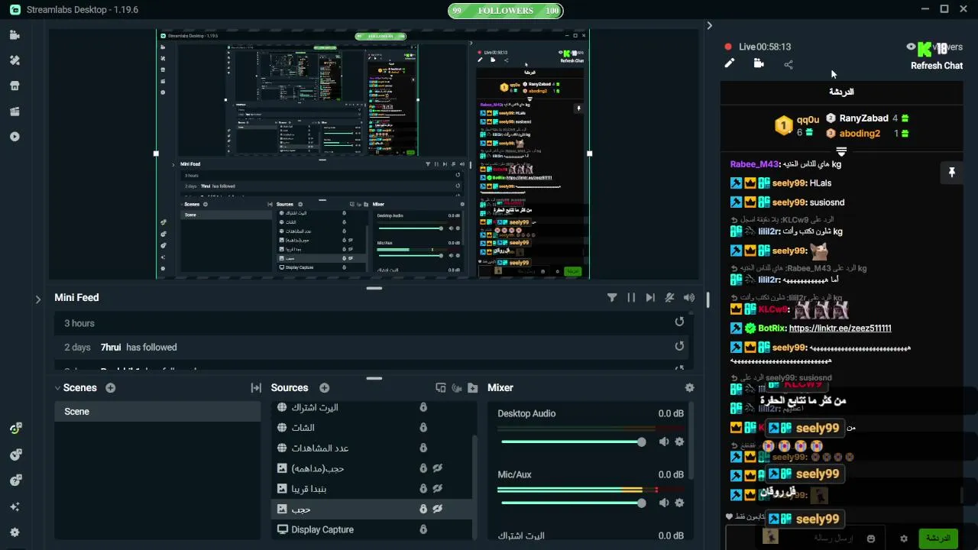Share the stream with the share icon
Screen dimensions: 978x550
(789, 64)
